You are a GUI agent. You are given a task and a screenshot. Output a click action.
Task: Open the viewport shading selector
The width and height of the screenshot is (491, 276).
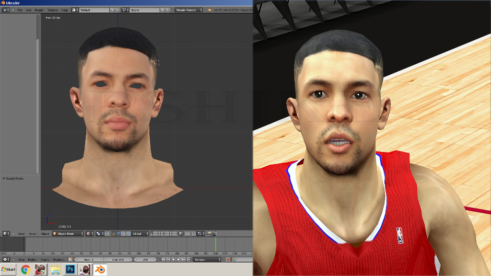pos(90,233)
